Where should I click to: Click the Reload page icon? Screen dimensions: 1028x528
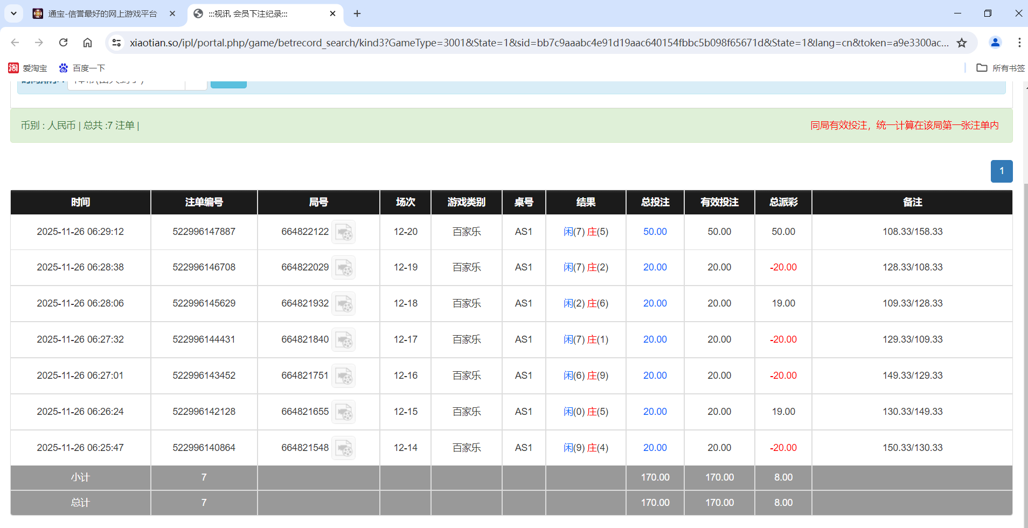(63, 43)
